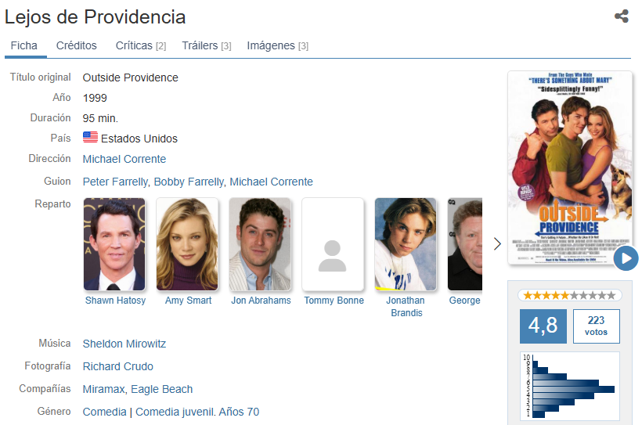The image size is (642, 425).
Task: Open cinematographer Richard Crudo link
Action: (x=118, y=366)
